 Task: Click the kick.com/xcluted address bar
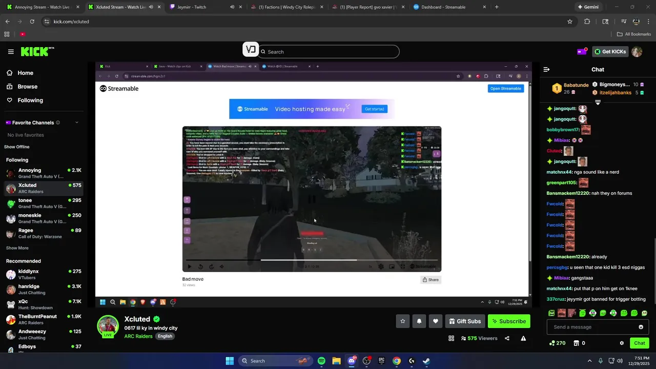[307, 22]
